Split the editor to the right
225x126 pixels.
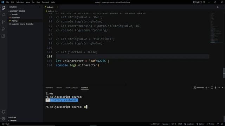[x=218, y=7]
